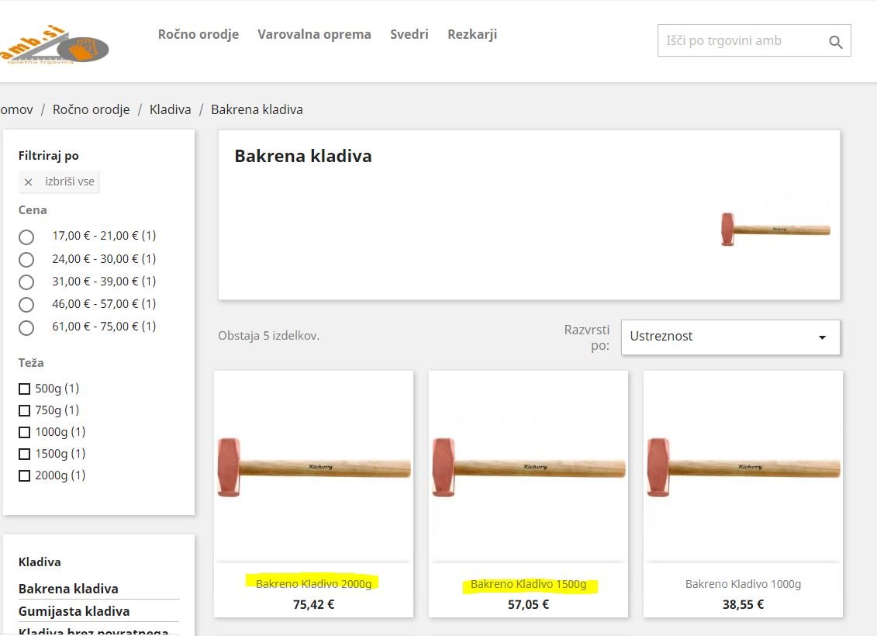Open the Bakreno Kladivo 1500g title link

coord(529,584)
